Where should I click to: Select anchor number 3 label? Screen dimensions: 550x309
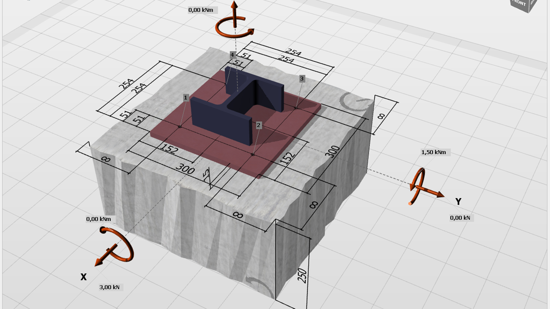coord(302,78)
